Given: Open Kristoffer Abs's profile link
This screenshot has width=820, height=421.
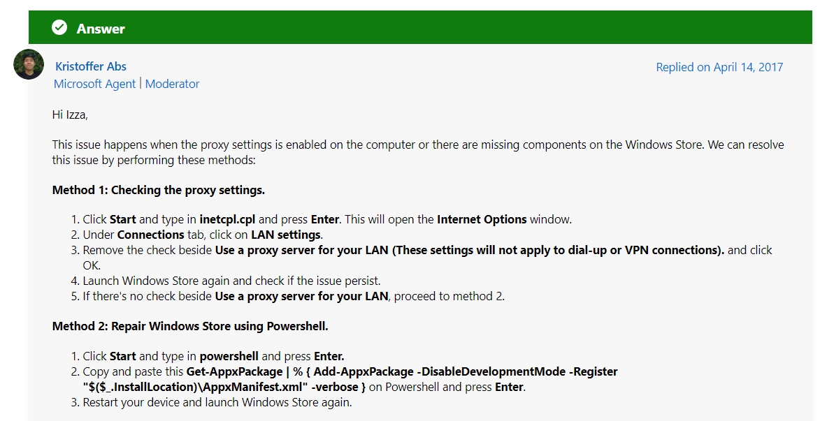Looking at the screenshot, I should click(x=90, y=66).
